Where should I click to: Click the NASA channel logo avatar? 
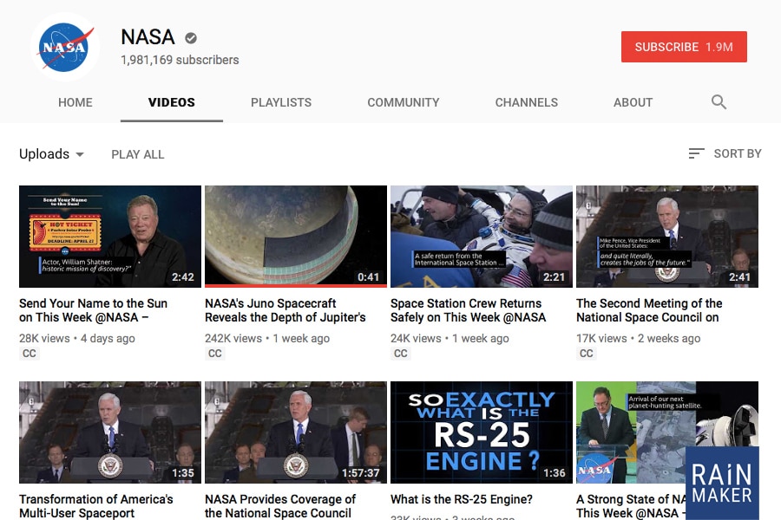(x=65, y=47)
